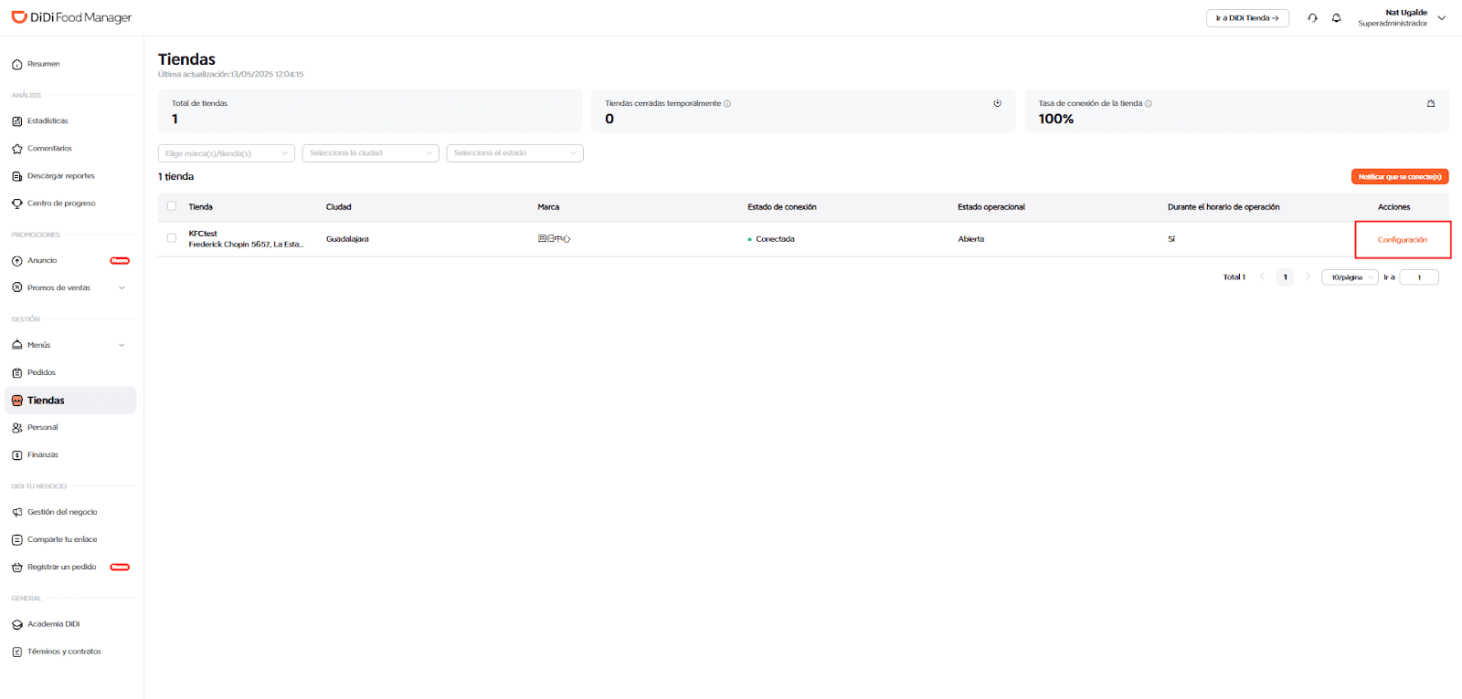The image size is (1462, 699).
Task: Expand the Menús sidebar submenu
Action: point(122,345)
